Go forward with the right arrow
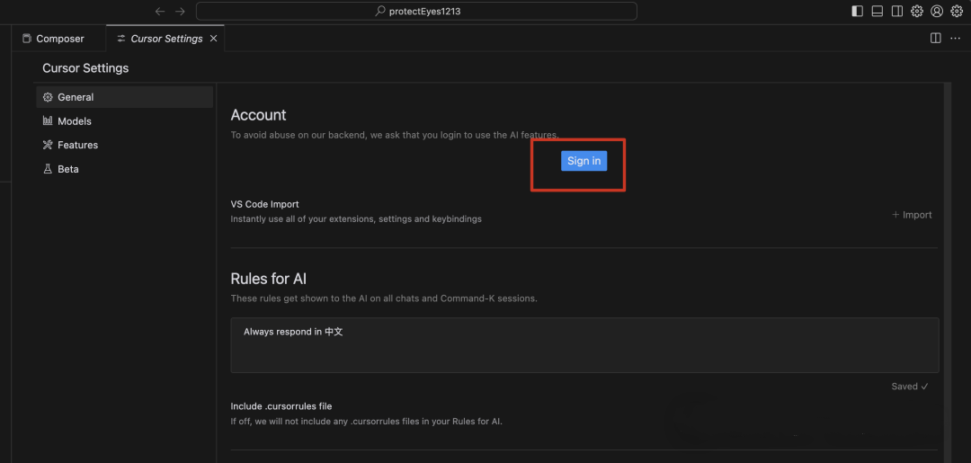 point(180,11)
